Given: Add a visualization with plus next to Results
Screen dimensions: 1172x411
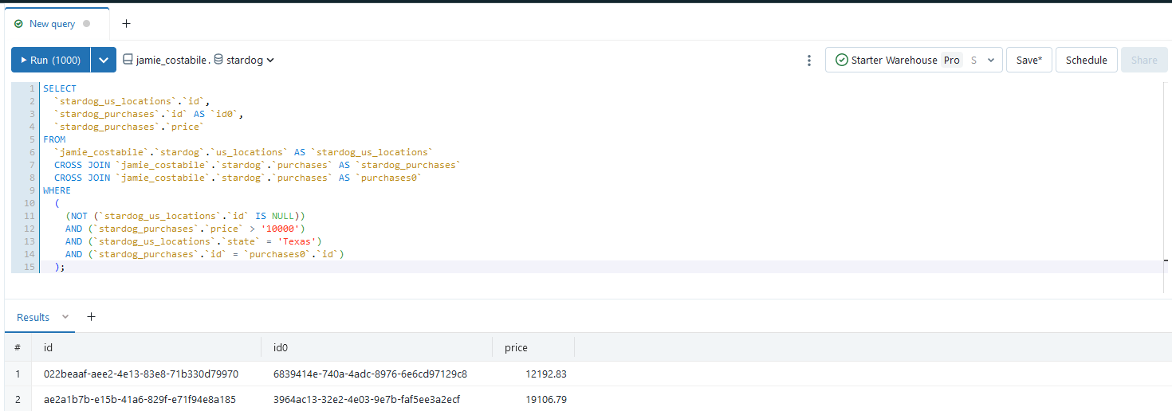Looking at the screenshot, I should tap(91, 316).
